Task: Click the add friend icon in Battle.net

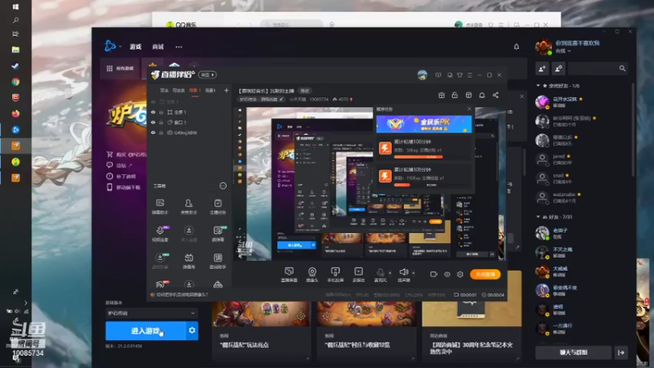Action: coord(542,69)
